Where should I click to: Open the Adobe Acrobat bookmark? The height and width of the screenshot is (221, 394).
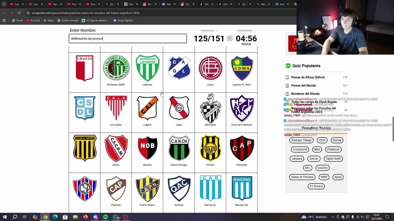(68, 21)
